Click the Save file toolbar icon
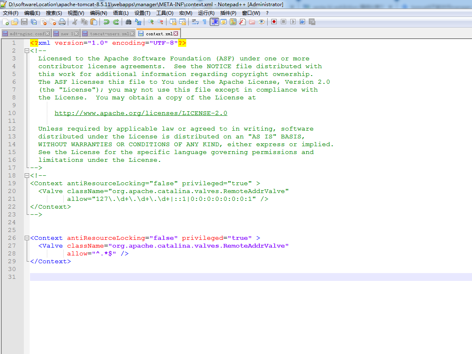This screenshot has height=354, width=472. [24, 22]
